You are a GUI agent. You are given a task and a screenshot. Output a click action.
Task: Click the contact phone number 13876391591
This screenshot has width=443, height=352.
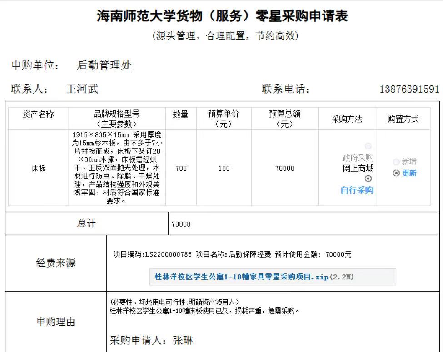pos(409,89)
